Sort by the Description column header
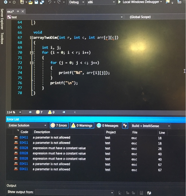Image resolution: width=186 pixels, height=196 pixels. pos(42,132)
